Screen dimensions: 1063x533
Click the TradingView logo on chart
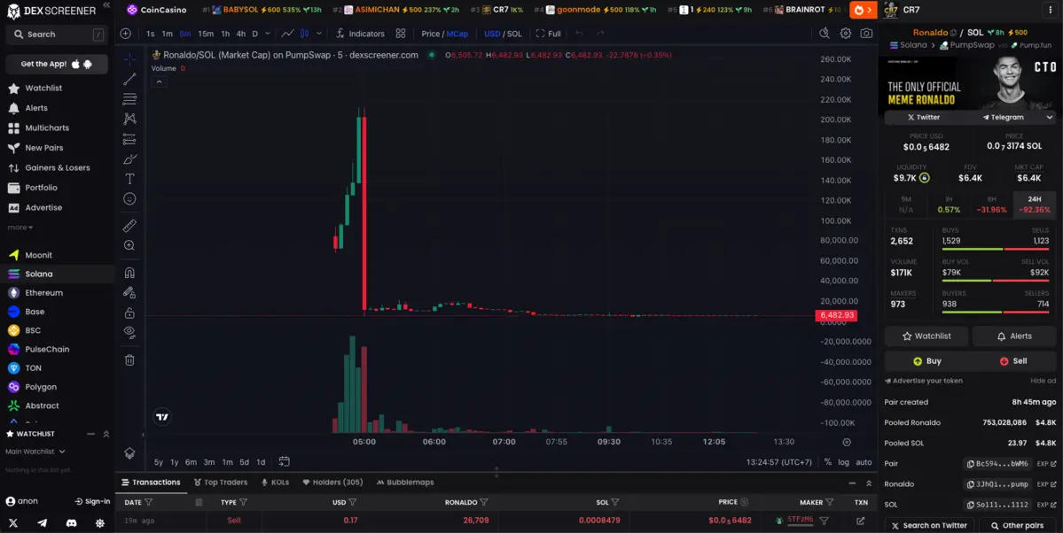click(x=162, y=417)
